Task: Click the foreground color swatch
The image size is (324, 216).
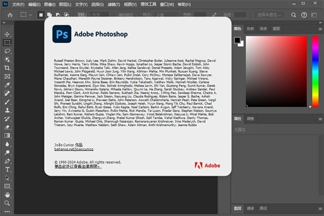Action: tap(237, 40)
